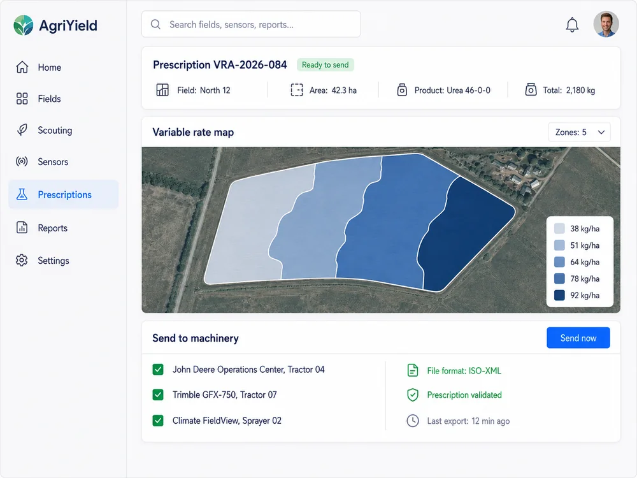This screenshot has height=478, width=637.
Task: Click the Send now button
Action: tap(578, 338)
